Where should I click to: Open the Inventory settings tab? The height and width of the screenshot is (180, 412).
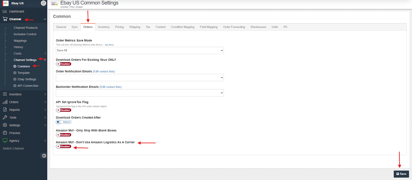point(104,27)
